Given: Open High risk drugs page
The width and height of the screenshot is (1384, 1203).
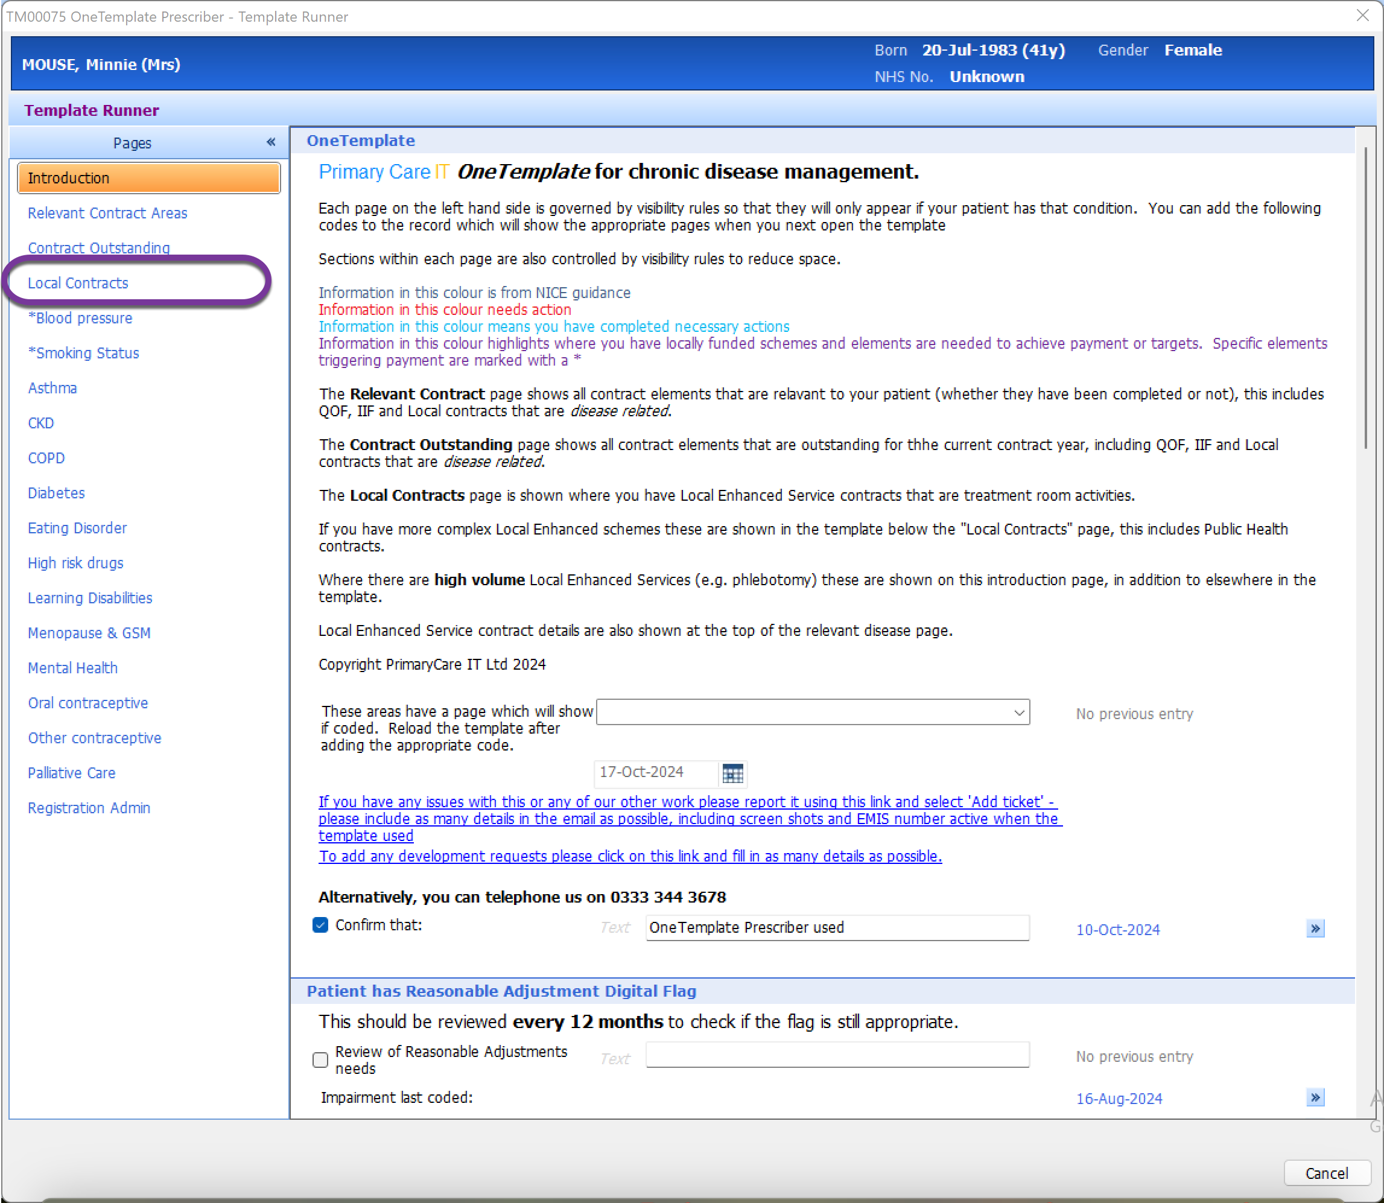Looking at the screenshot, I should click(x=76, y=562).
